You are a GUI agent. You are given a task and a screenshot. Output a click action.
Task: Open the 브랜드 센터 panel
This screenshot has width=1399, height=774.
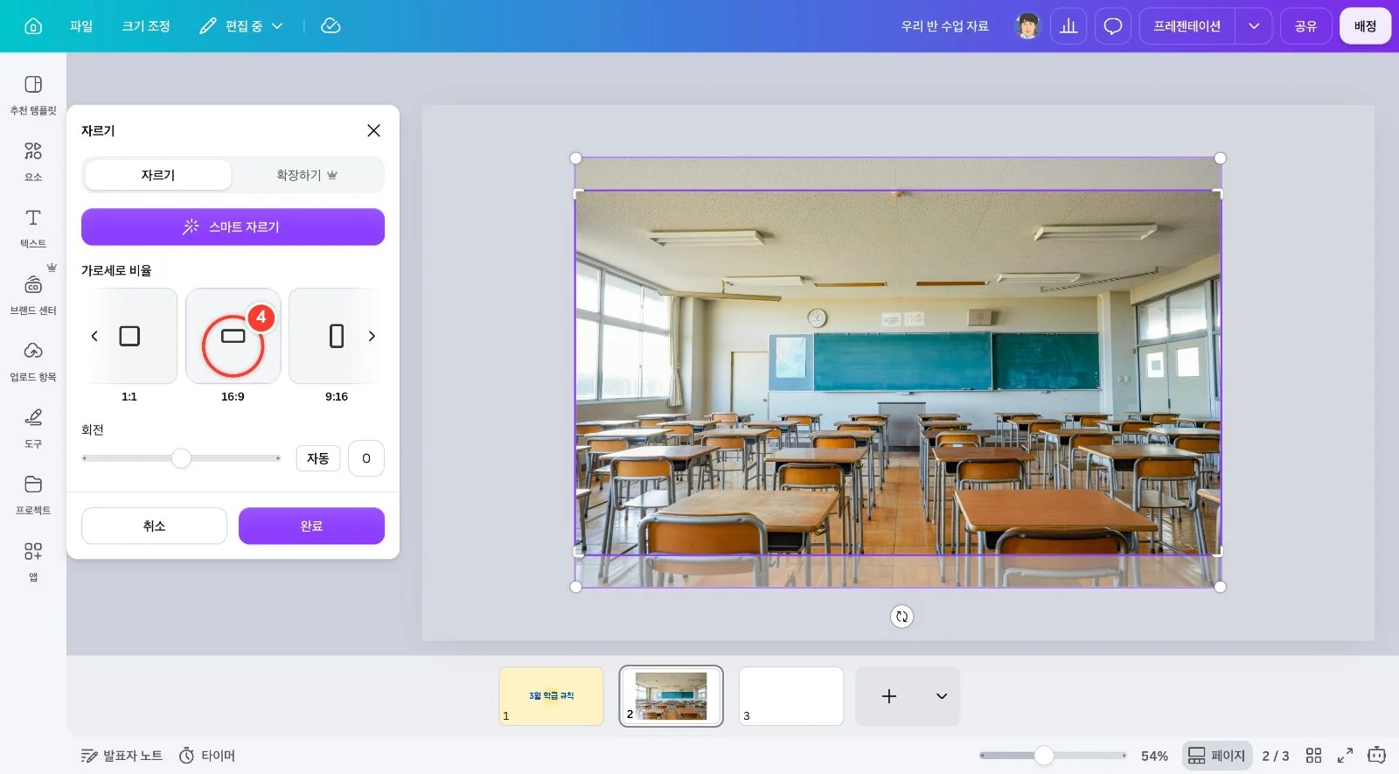pyautogui.click(x=33, y=295)
